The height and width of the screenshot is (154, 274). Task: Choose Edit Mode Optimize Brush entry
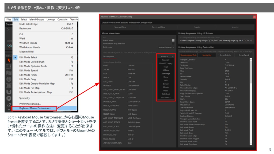click(45, 66)
